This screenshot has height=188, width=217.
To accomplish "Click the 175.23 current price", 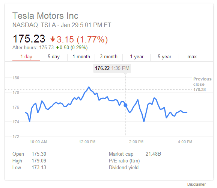I will [29, 39].
